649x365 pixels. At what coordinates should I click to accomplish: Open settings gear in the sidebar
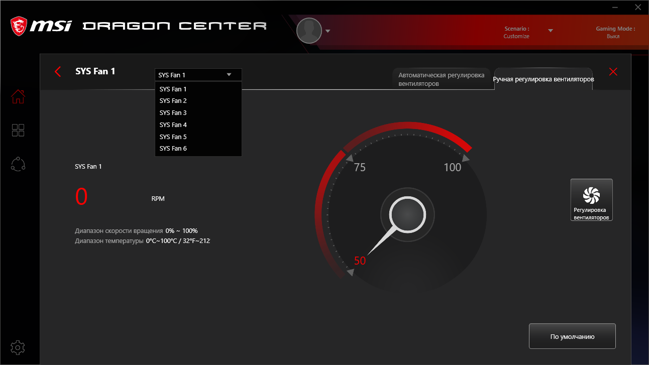coord(18,347)
